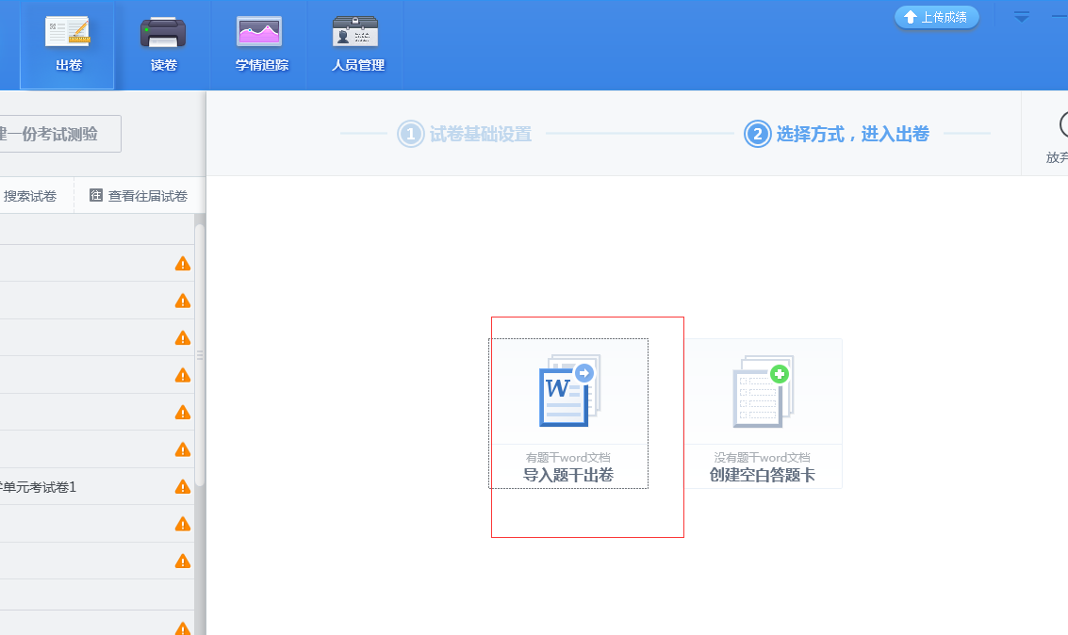This screenshot has width=1068, height=635.
Task: Click the 上传成绩 upload button
Action: pyautogui.click(x=936, y=17)
